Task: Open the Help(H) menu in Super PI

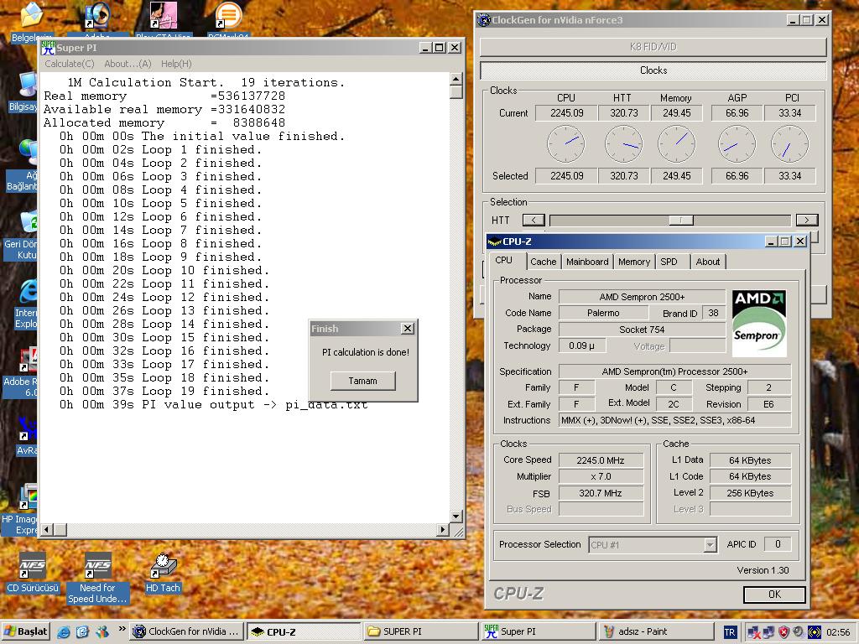Action: click(176, 64)
